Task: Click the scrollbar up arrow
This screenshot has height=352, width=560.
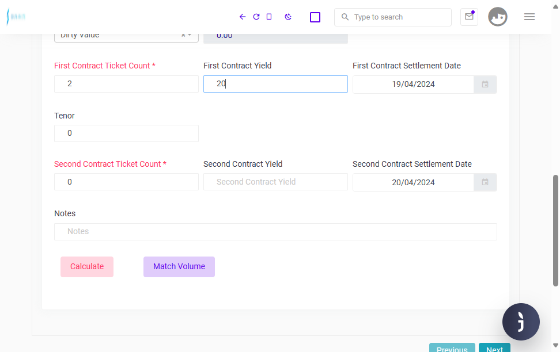Action: (556, 7)
